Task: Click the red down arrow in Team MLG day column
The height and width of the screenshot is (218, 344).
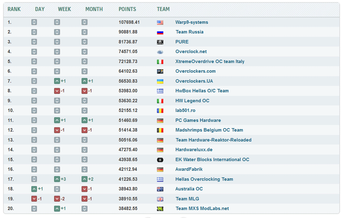Action: [34, 199]
